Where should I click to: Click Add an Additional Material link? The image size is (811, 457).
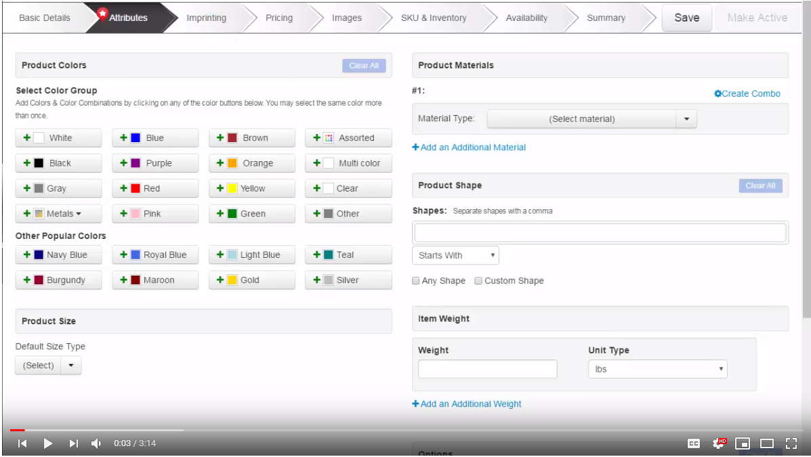(x=469, y=148)
